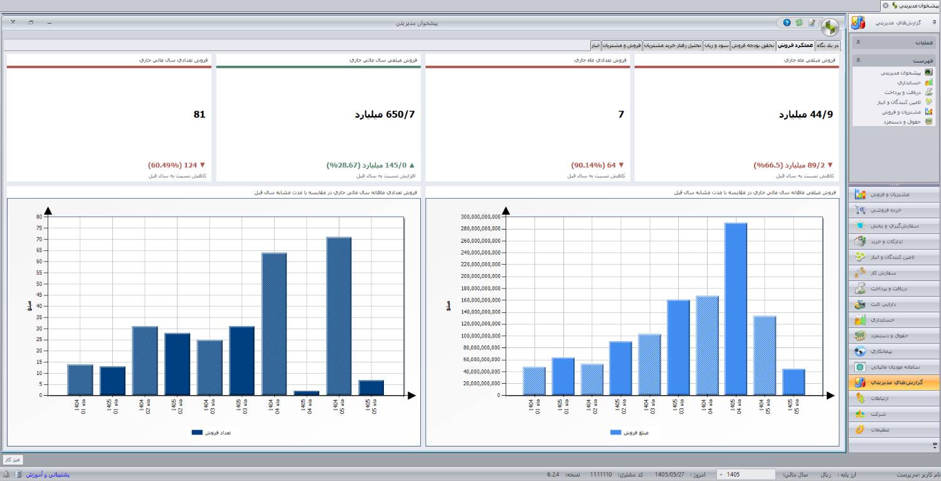Collapse the فهرست section
The width and height of the screenshot is (941, 481).
(x=858, y=60)
